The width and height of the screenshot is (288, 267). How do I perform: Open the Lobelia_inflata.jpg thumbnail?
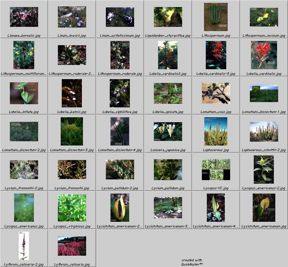24,93
